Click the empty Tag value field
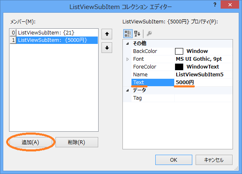 click(203, 98)
